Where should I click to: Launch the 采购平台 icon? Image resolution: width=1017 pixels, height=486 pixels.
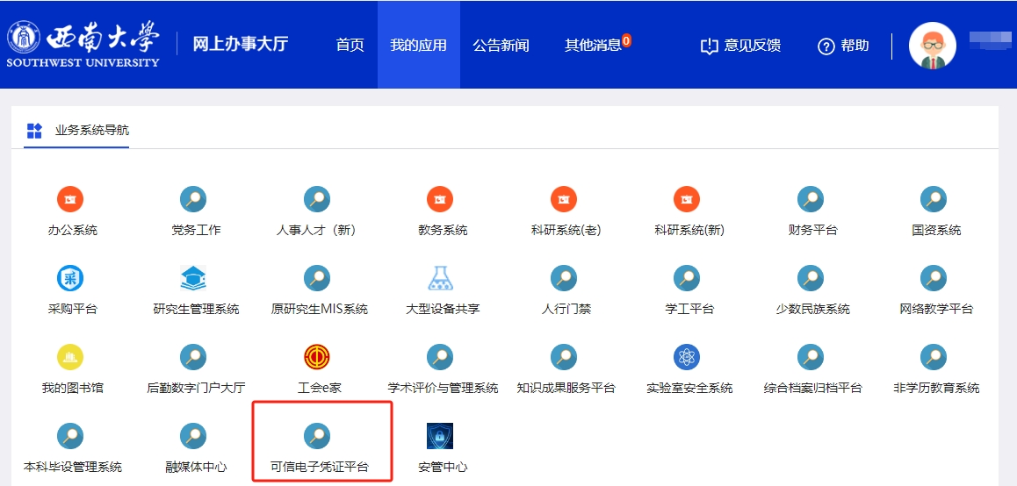(x=70, y=279)
